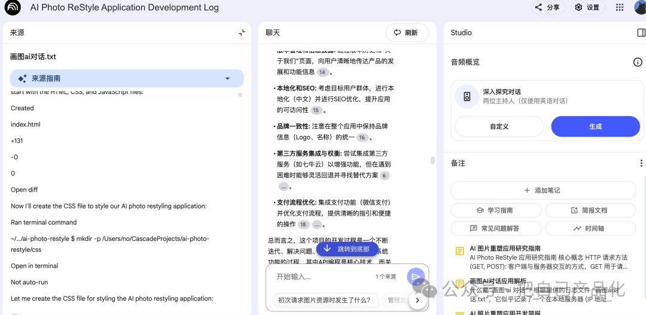Image resolution: width=646 pixels, height=315 pixels.
Task: Click the Studio panel header title
Action: tap(461, 32)
